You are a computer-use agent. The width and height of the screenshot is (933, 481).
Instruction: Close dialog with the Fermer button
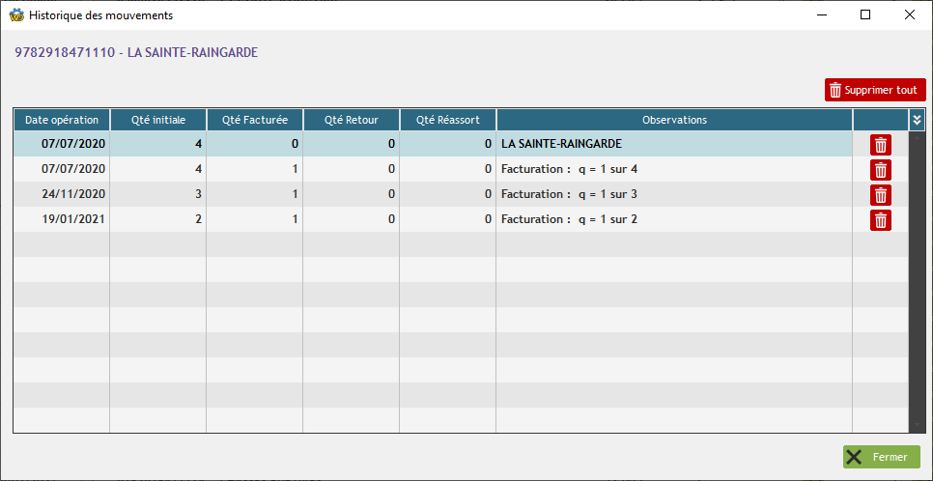(x=881, y=457)
